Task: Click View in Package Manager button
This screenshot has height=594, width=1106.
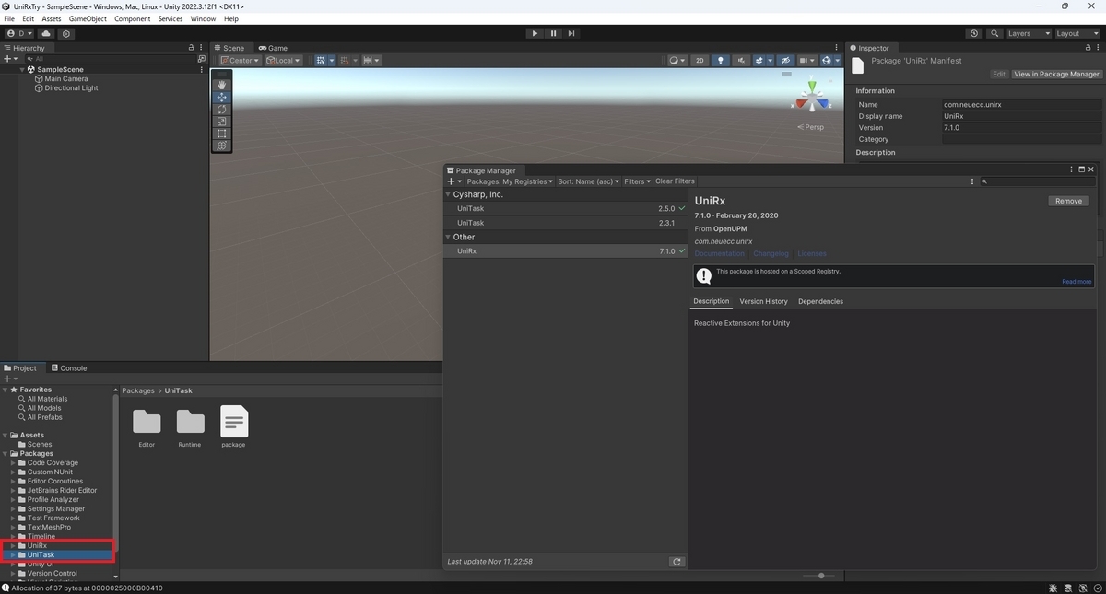Action: pyautogui.click(x=1056, y=75)
